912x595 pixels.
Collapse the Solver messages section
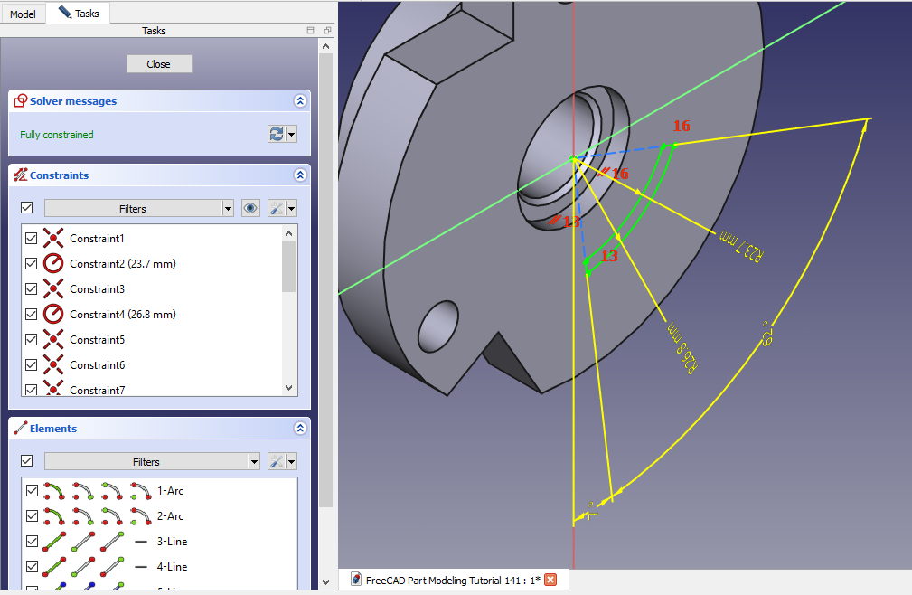point(299,102)
